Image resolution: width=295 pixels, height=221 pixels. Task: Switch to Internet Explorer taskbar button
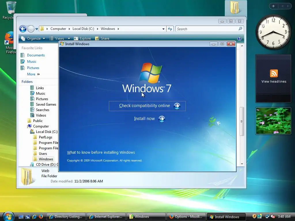coord(106,217)
